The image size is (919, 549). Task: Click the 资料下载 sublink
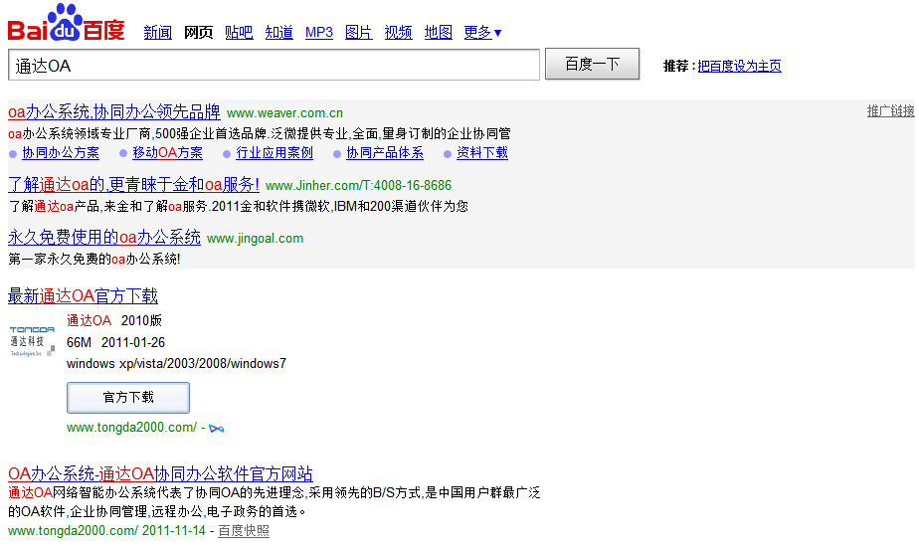(481, 153)
